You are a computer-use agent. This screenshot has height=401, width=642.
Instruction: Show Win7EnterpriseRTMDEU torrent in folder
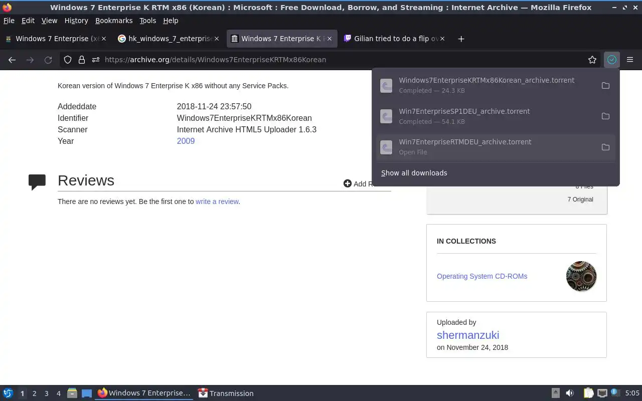point(605,147)
